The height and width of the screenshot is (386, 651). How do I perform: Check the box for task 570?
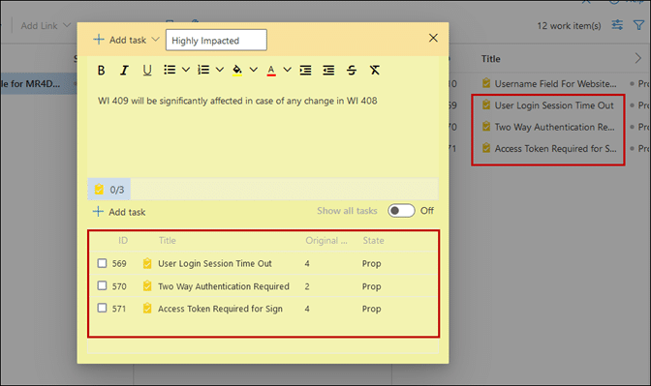[x=102, y=285]
